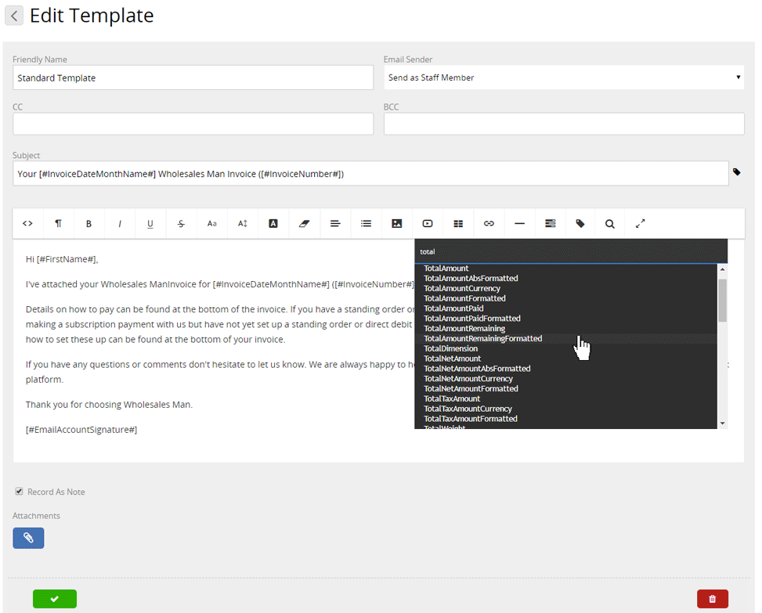Open the font size tool

pyautogui.click(x=243, y=223)
